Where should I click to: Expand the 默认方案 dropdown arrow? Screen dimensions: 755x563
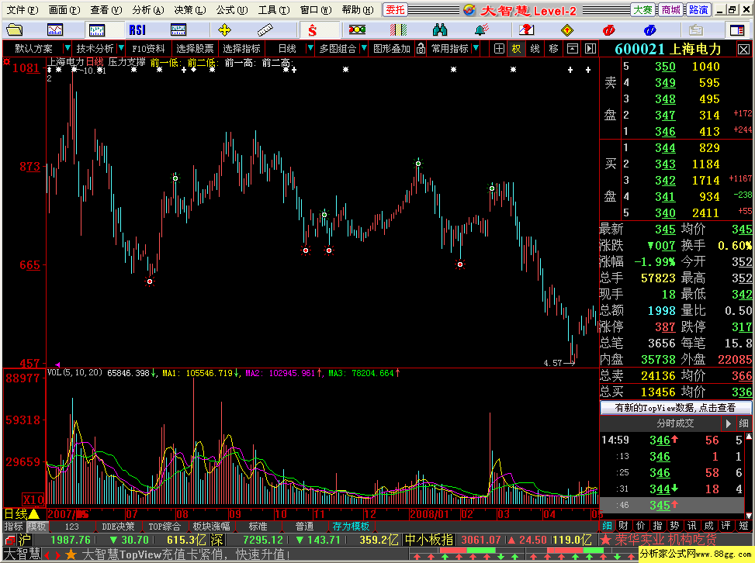[68, 48]
